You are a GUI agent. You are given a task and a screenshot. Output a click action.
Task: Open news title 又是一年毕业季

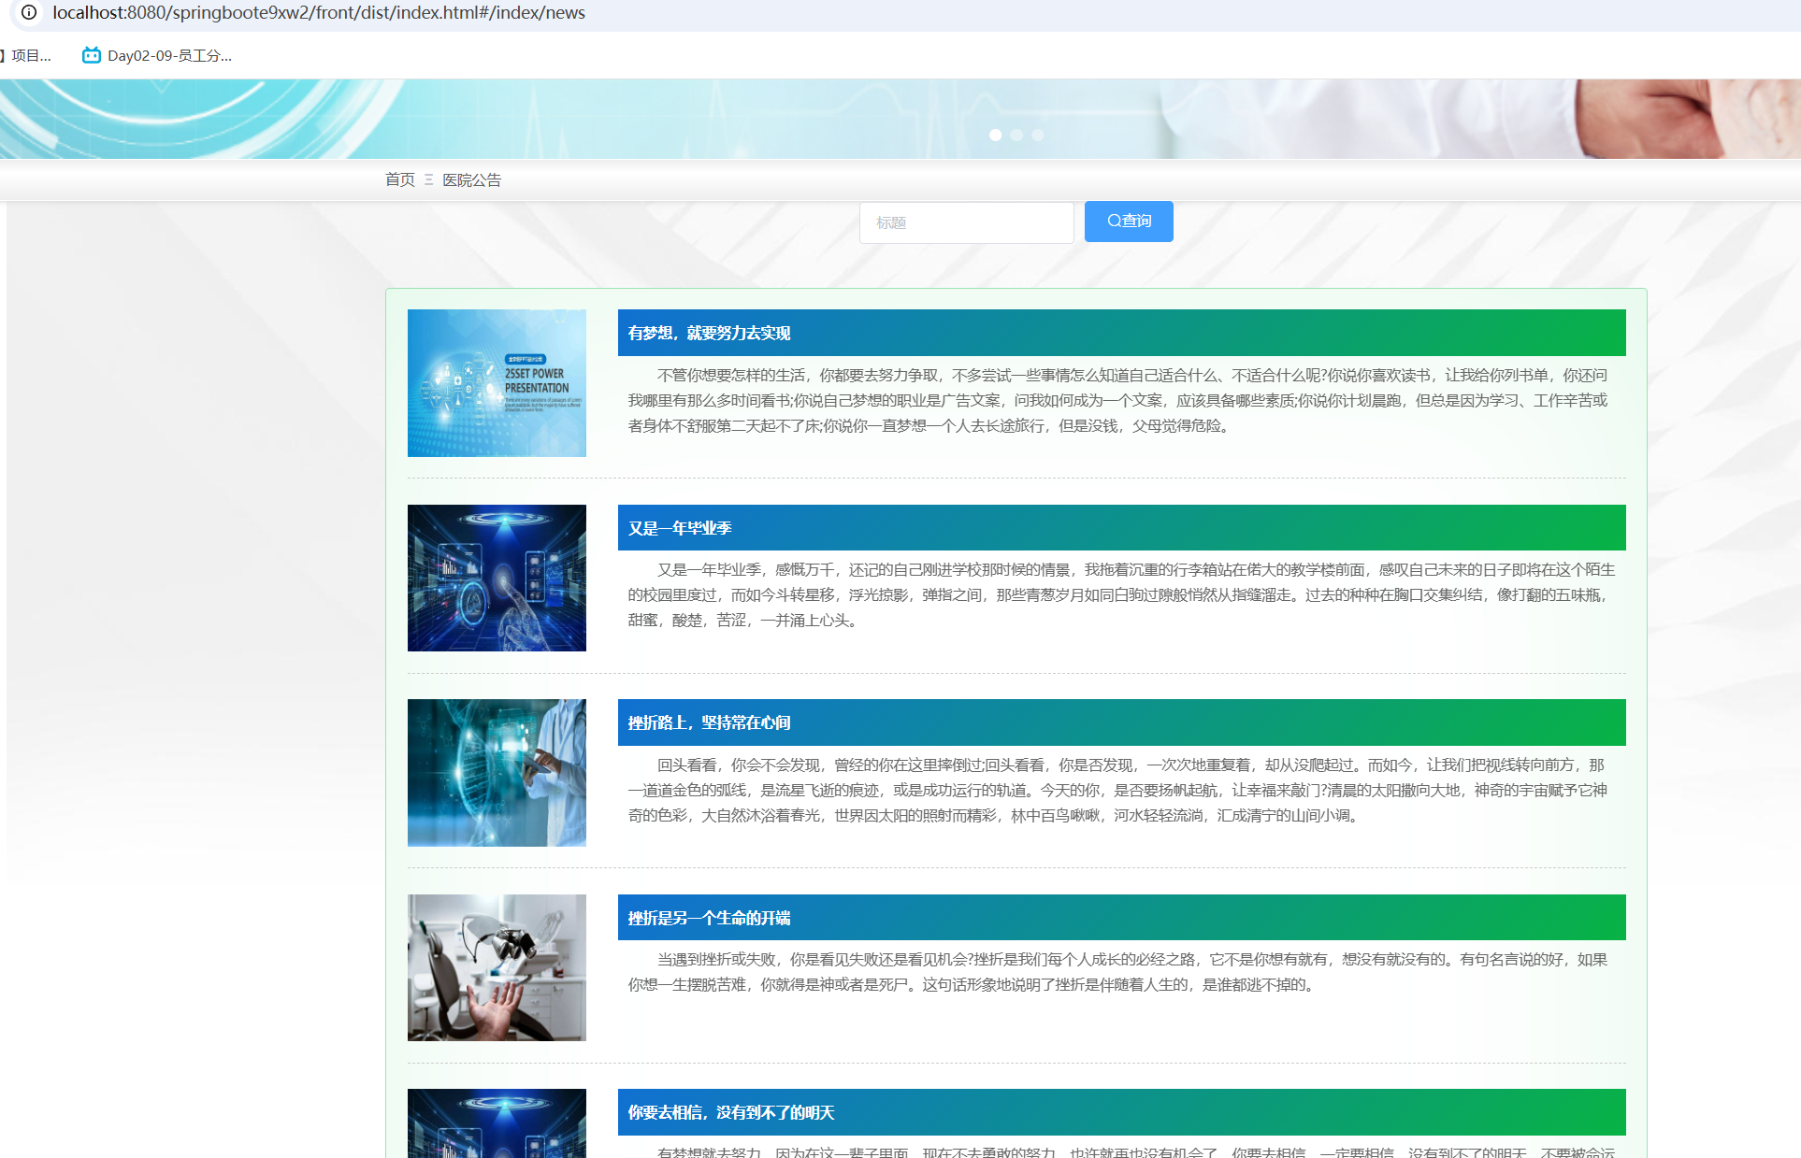click(680, 528)
